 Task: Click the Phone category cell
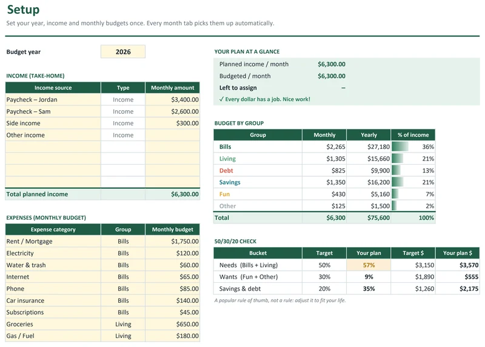53,289
